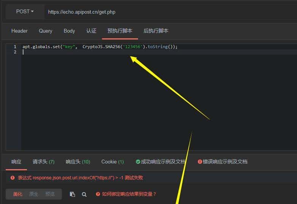Image resolution: width=297 pixels, height=204 pixels.
Task: Click the failed-assertion warning icon
Action: tap(13, 178)
